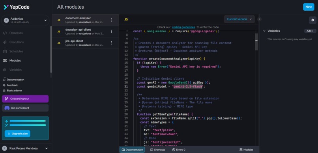The image size is (318, 153).
Task: Open the Feedback link
Action: 11,85
